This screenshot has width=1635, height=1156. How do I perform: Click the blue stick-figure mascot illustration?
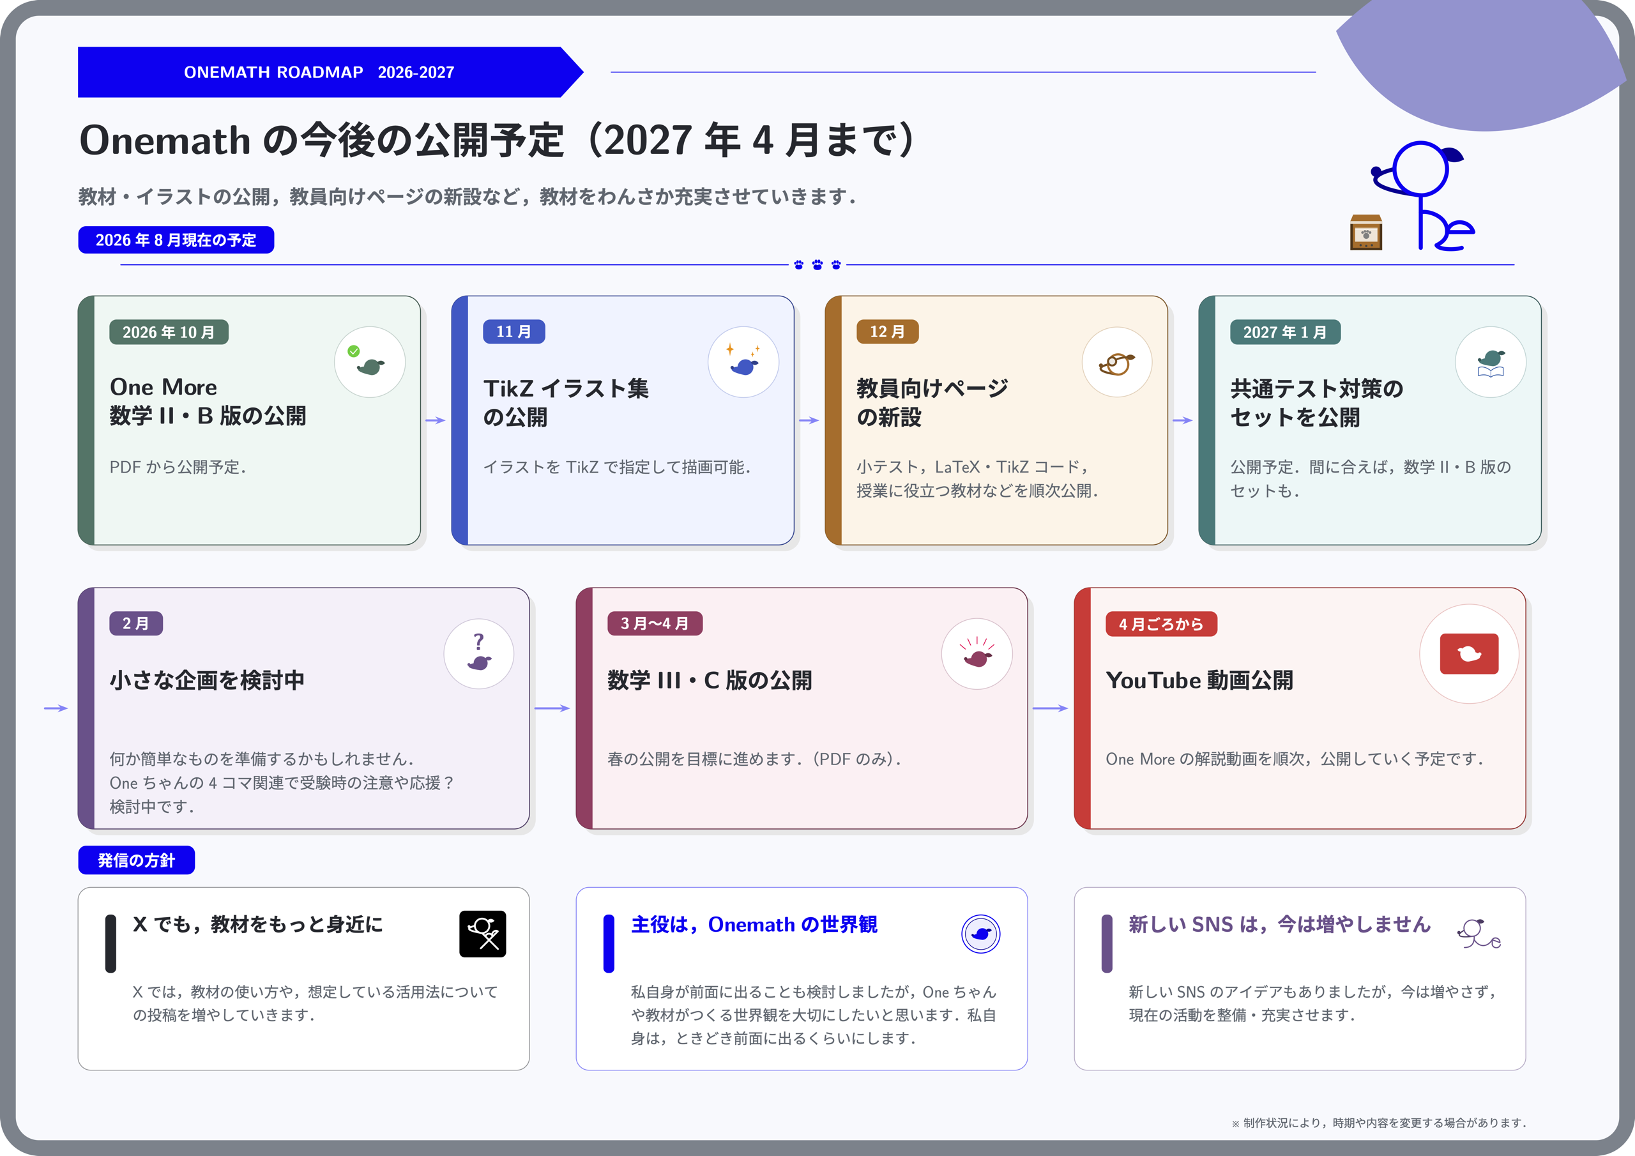point(1424,196)
